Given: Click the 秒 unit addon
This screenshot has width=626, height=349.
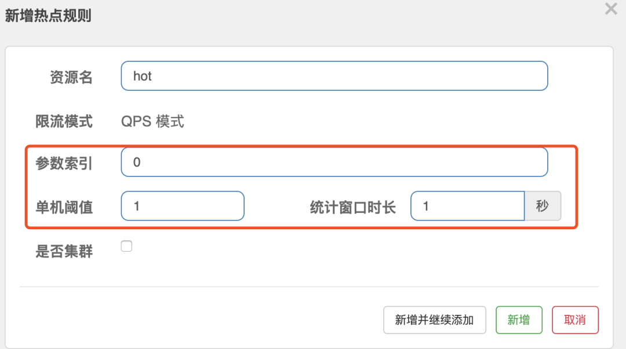Looking at the screenshot, I should 543,206.
